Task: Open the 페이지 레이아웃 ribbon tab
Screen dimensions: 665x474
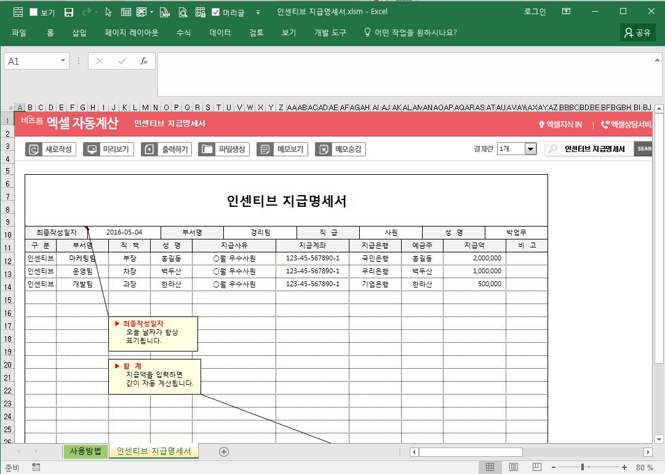Action: [x=132, y=32]
